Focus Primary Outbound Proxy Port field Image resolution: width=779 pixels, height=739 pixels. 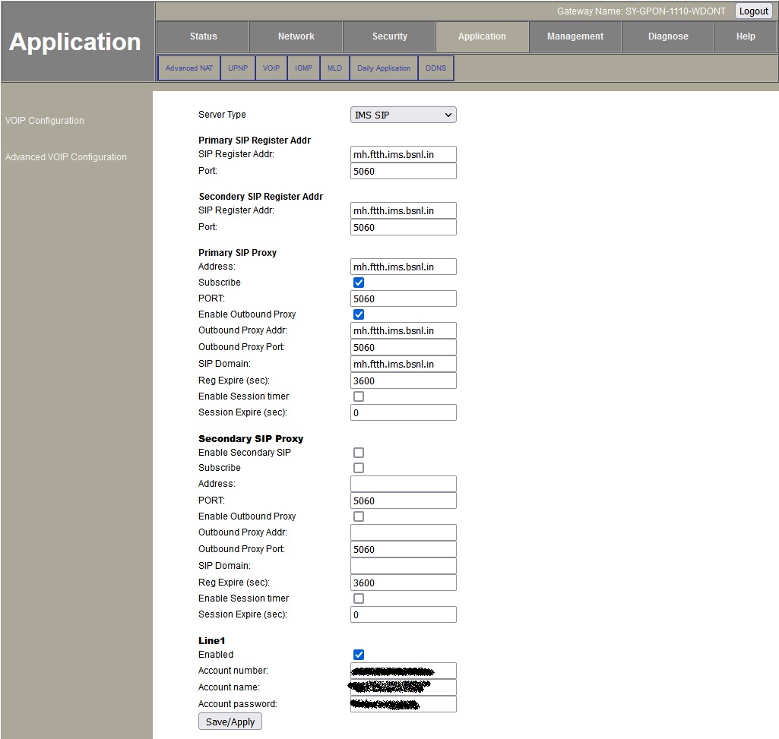(x=403, y=348)
